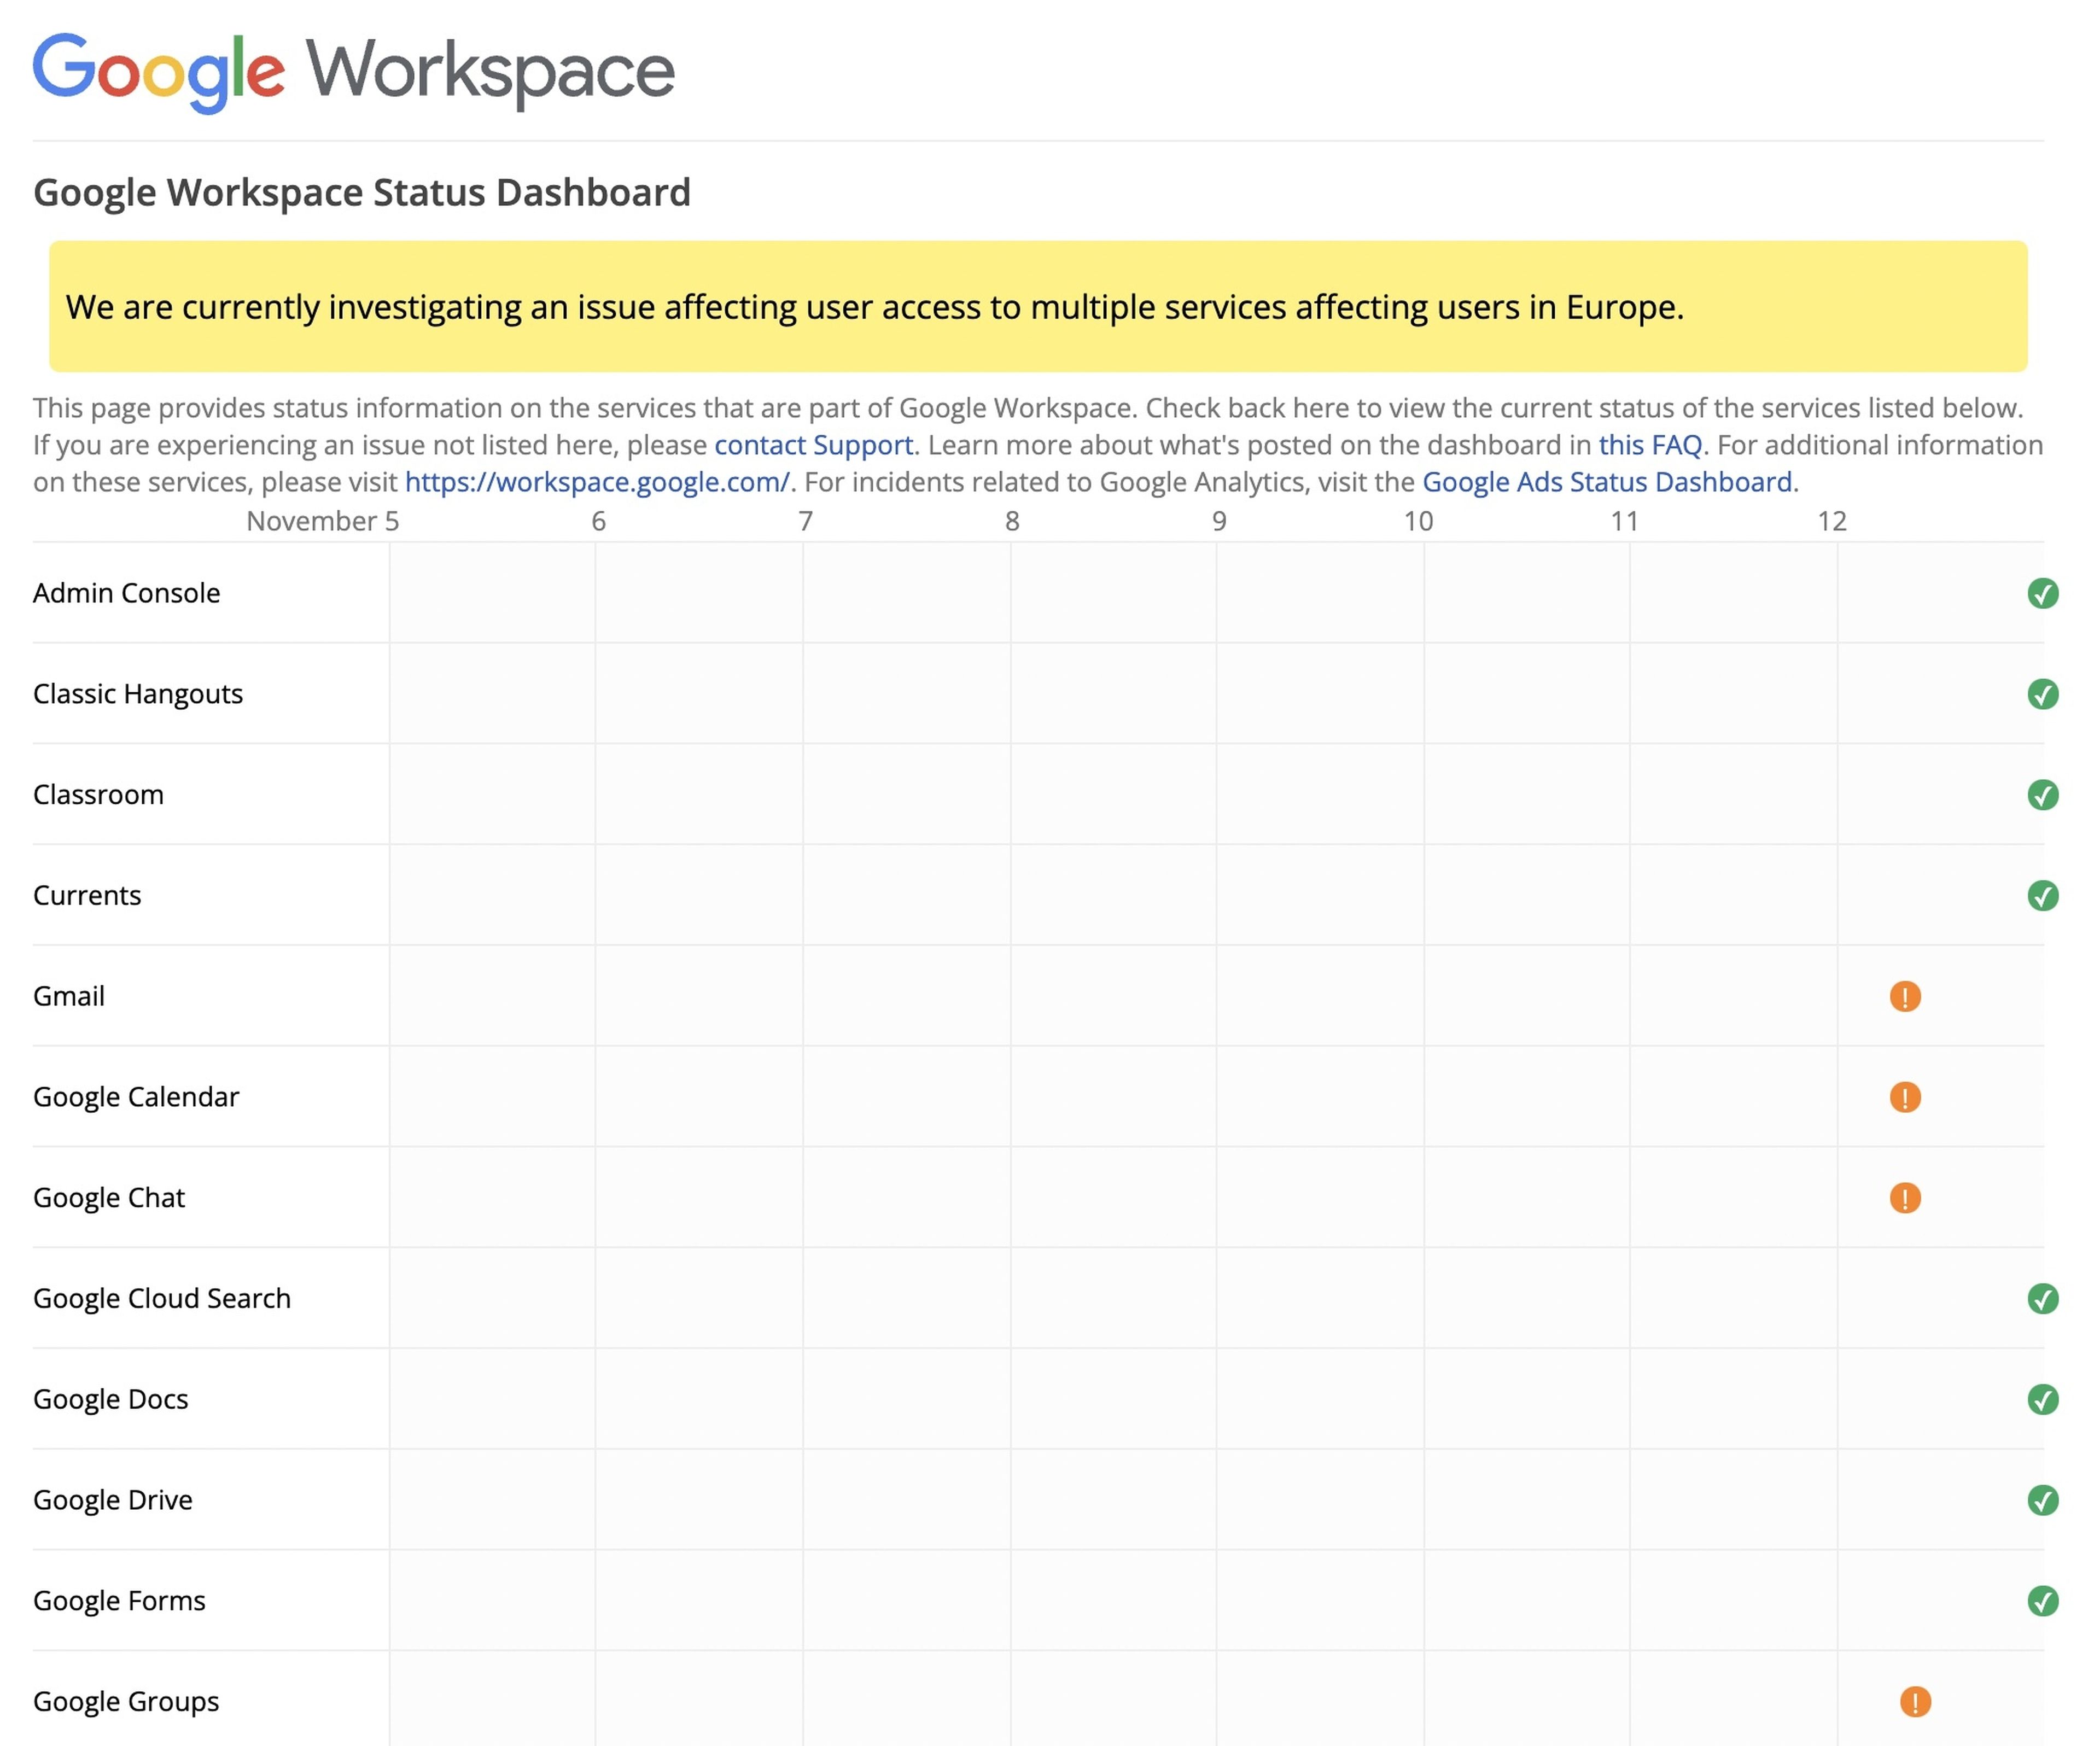Click the 12 date column header
2100x1746 pixels.
pos(1831,521)
